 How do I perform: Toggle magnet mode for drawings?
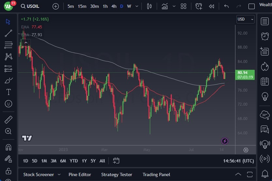point(8,147)
